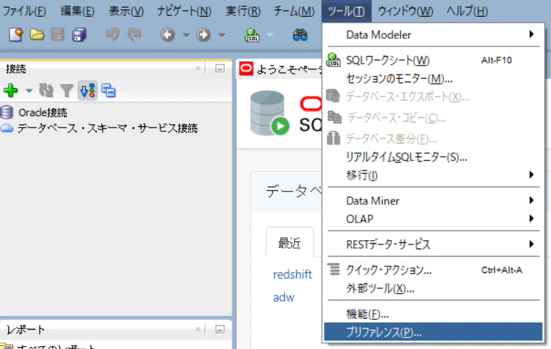The width and height of the screenshot is (551, 349).
Task: Open the adw recent connection link
Action: (x=284, y=297)
